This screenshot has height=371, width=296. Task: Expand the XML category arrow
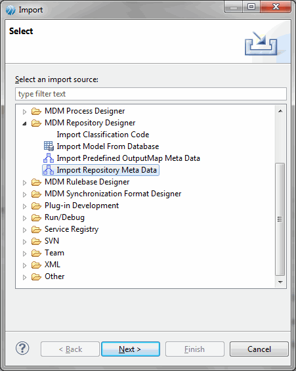point(24,265)
